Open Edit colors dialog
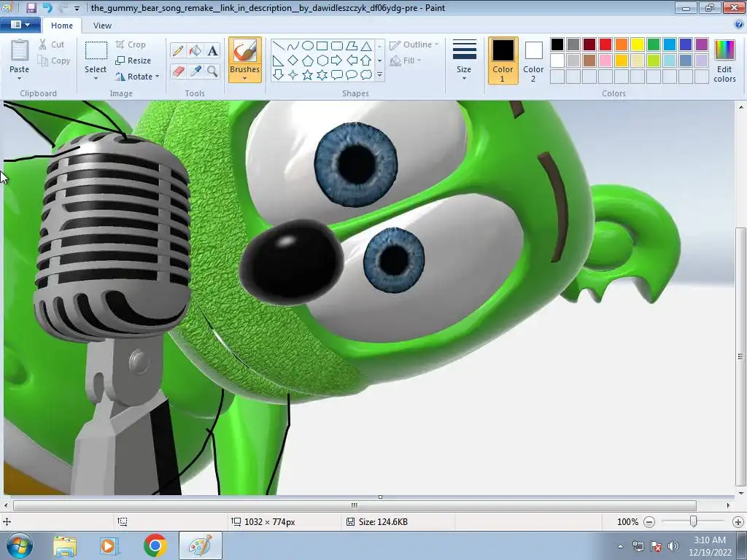The image size is (747, 560). coord(724,61)
